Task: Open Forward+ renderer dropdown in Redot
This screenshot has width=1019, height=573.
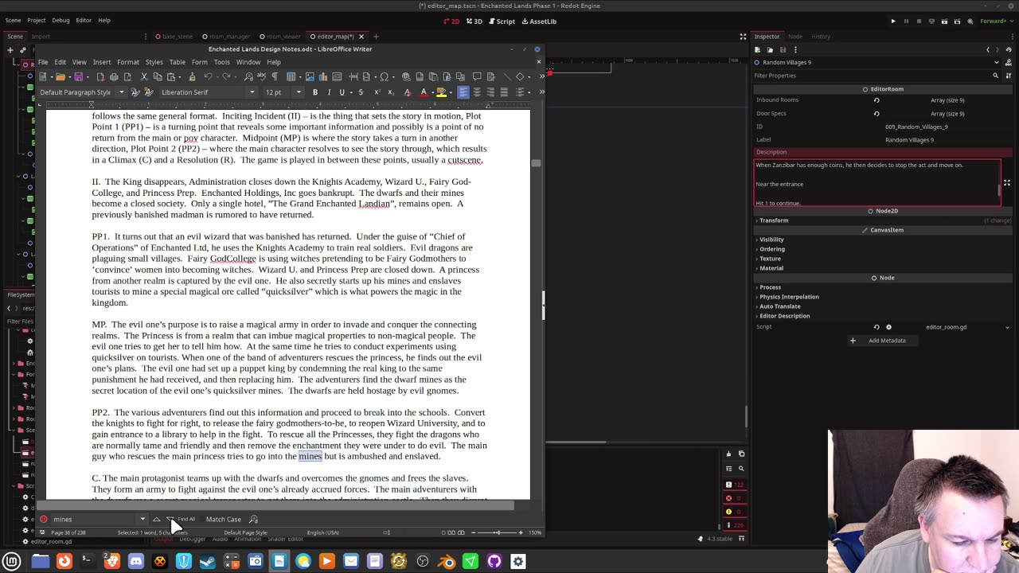Action: [996, 21]
